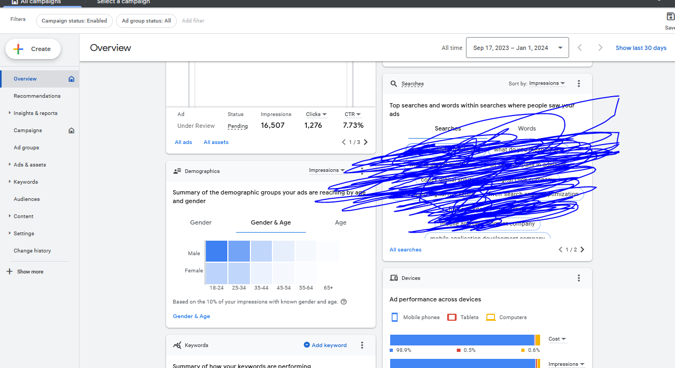675x368 pixels.
Task: Open the Devices card three-dot menu
Action: pos(579,278)
